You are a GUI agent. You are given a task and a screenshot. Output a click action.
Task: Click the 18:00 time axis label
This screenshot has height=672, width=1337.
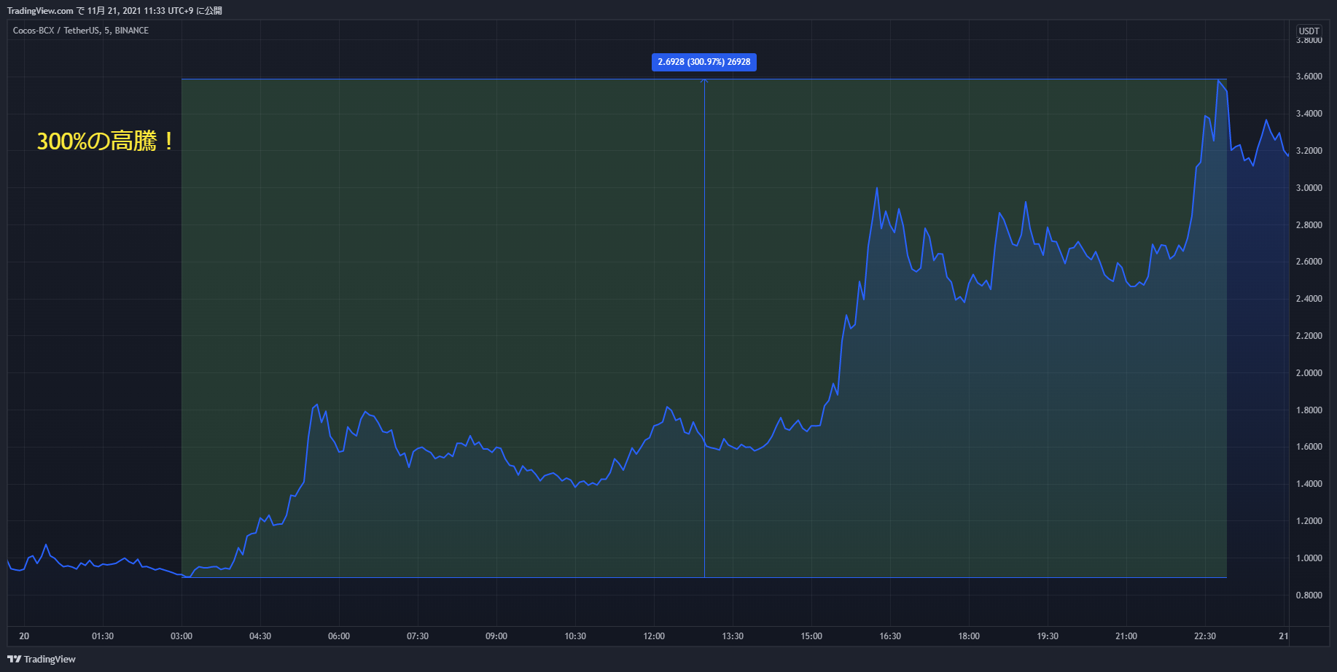tap(969, 636)
